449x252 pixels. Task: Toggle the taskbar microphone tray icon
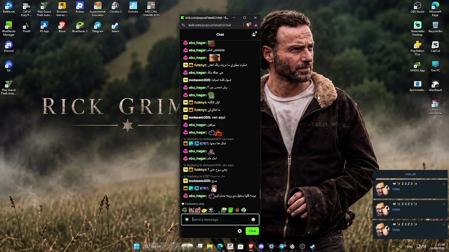[x=401, y=246]
